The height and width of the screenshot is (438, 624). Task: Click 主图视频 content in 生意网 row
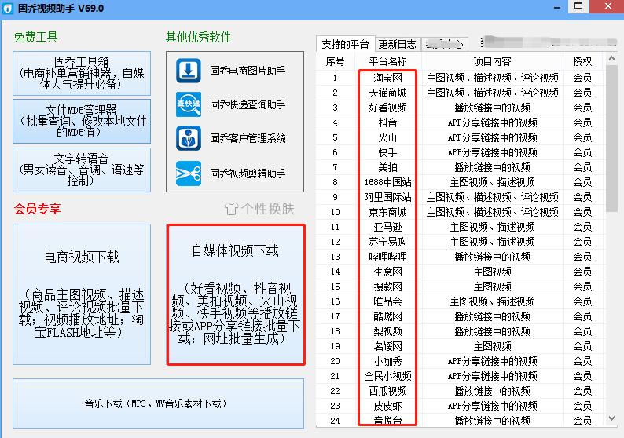[492, 272]
